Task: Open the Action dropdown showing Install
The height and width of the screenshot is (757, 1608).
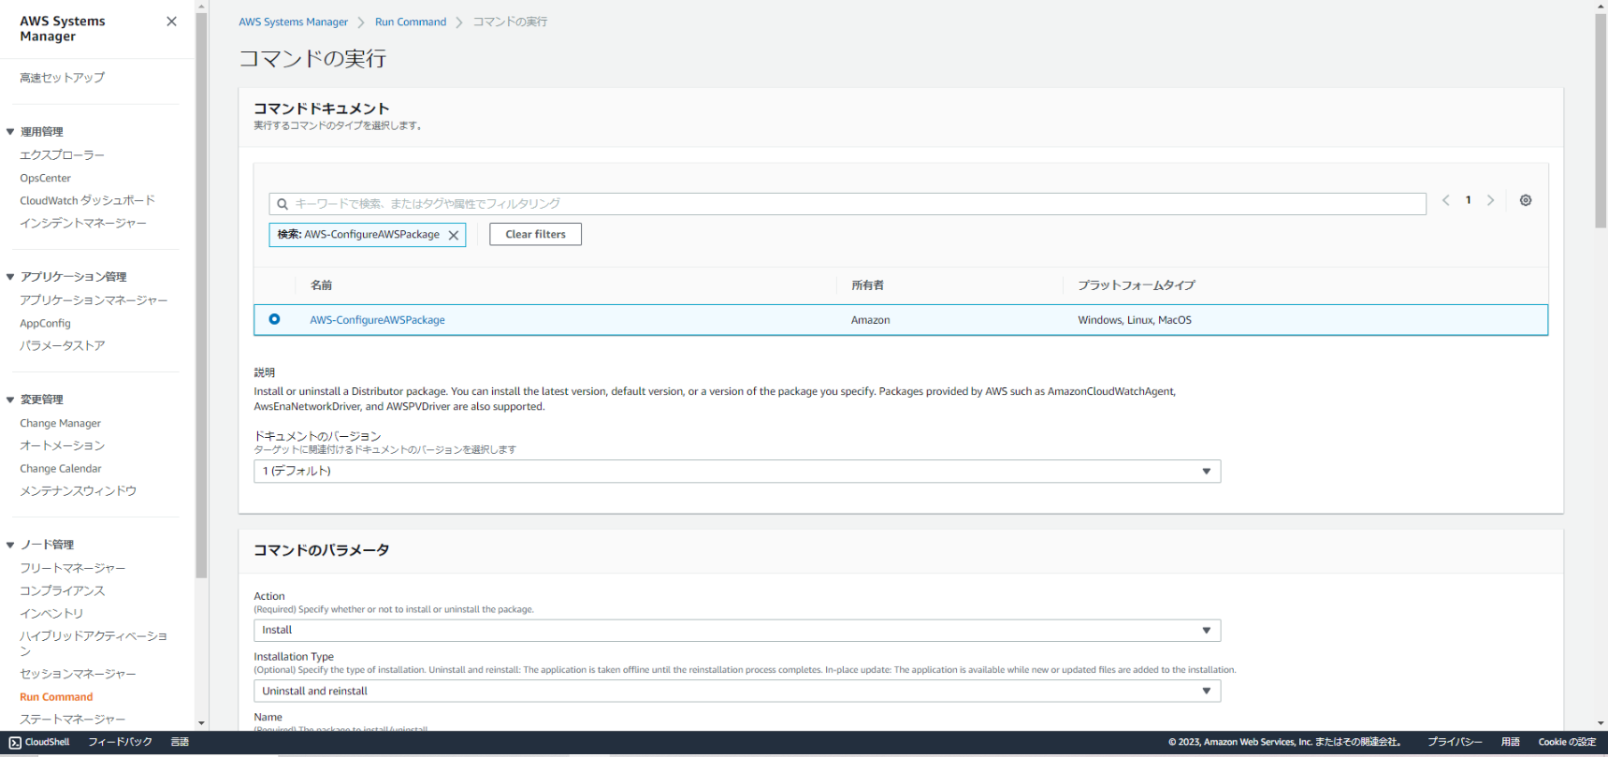Action: pos(737,631)
